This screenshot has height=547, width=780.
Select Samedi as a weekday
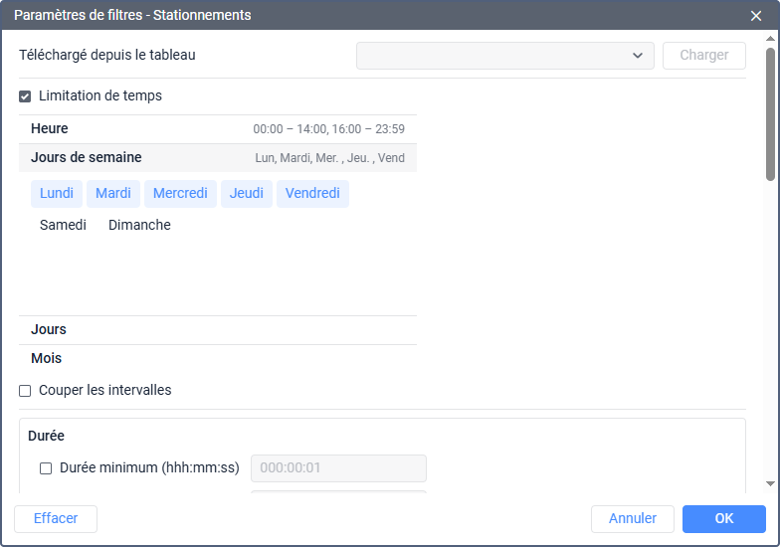pyautogui.click(x=63, y=225)
